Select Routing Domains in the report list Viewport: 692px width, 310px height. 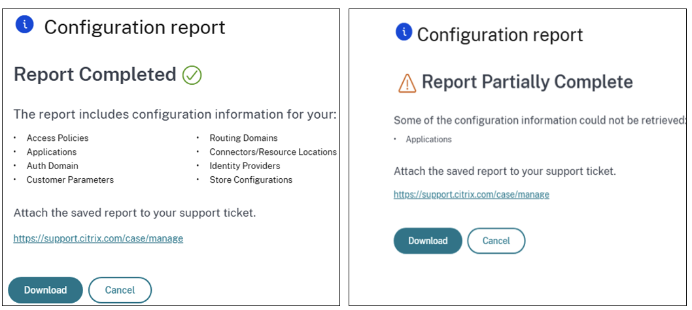(243, 138)
